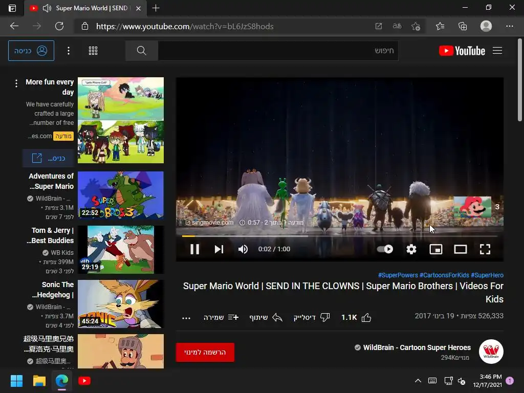The height and width of the screenshot is (393, 524).
Task: Open the Favorites list
Action: 440,26
